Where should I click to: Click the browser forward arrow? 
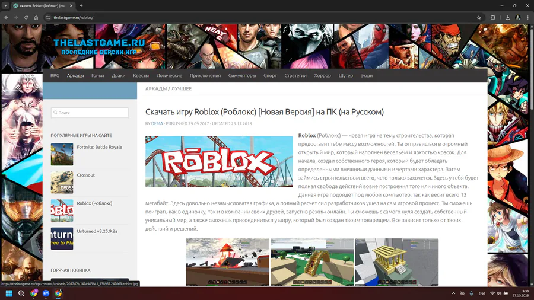pos(16,17)
